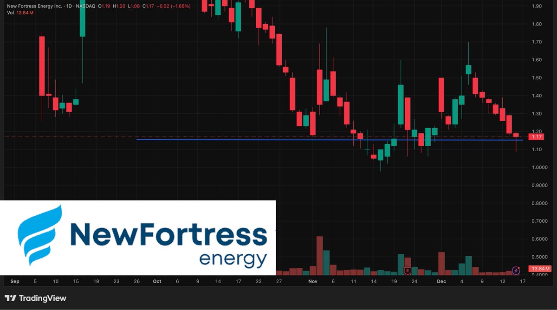Click the 13.84M volume axis label
Screen dimensions: 557x310
(x=540, y=269)
